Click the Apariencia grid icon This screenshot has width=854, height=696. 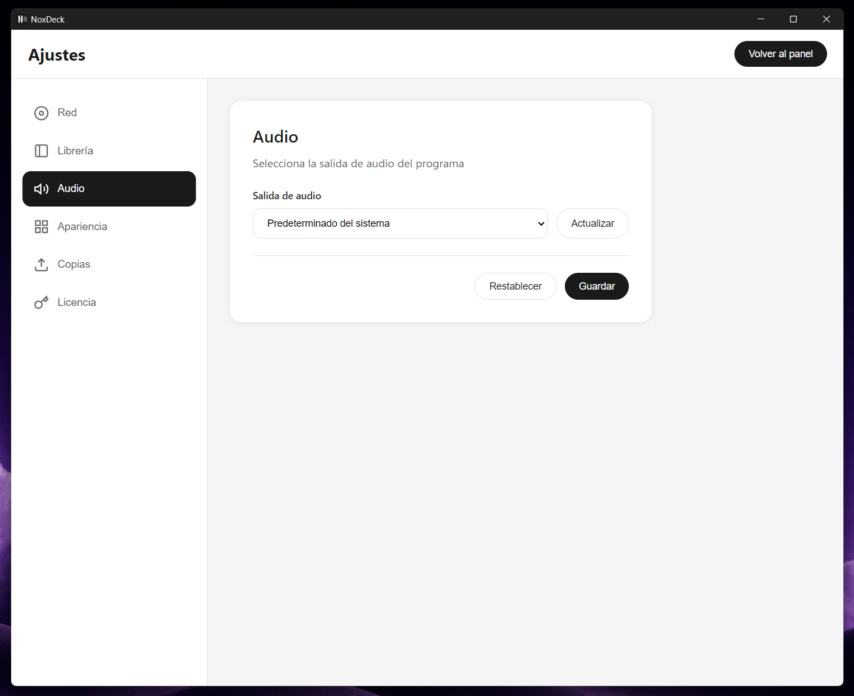pos(41,227)
